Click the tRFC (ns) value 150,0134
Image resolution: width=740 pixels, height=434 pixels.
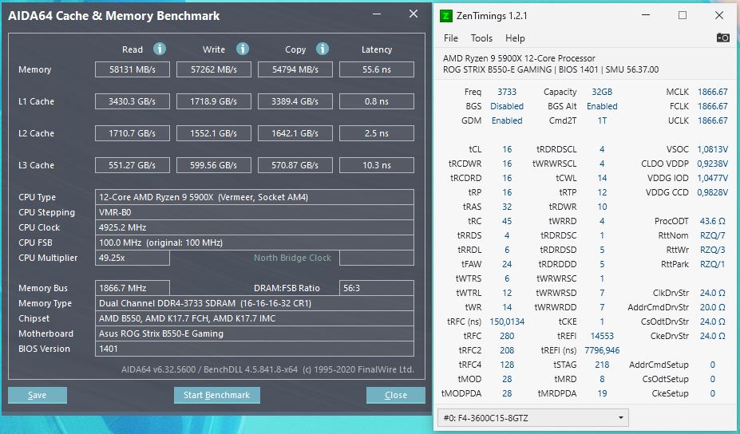[x=507, y=322]
